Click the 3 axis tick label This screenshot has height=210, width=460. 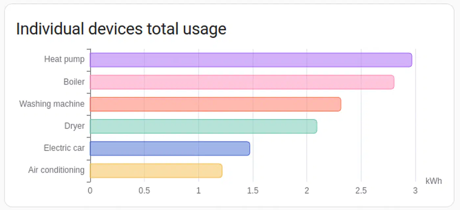pyautogui.click(x=415, y=191)
